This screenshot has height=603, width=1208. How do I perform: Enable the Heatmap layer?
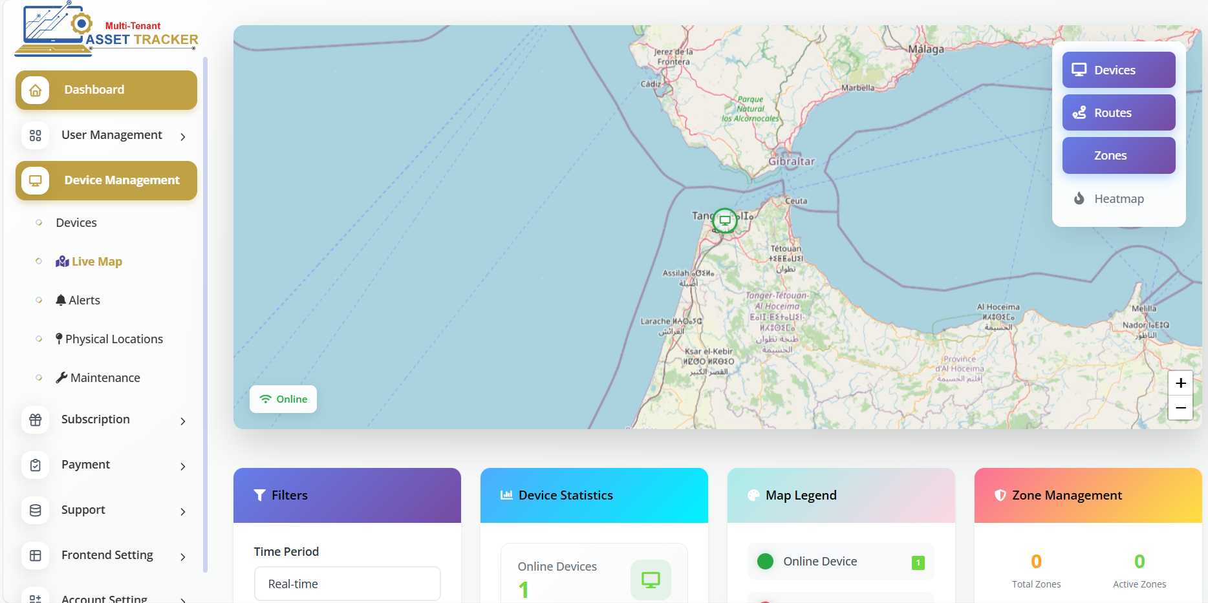click(x=1118, y=199)
